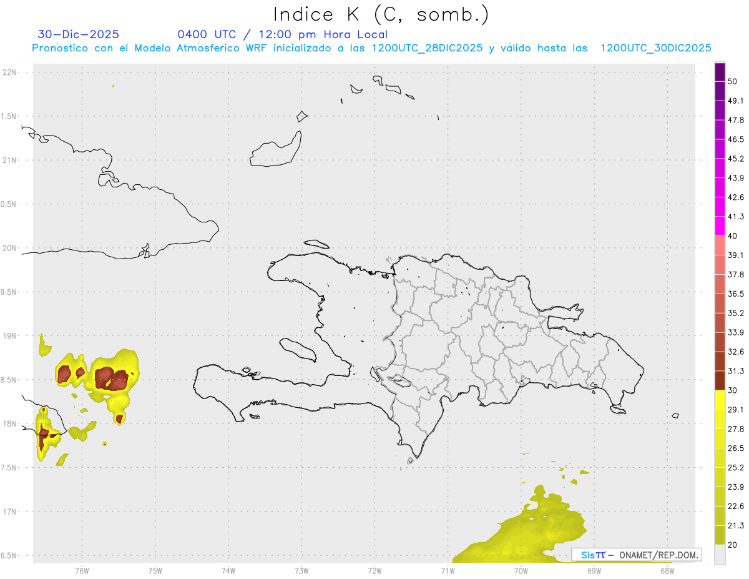Image resolution: width=749 pixels, height=579 pixels.
Task: Click longitude label "75W"
Action: click(x=155, y=571)
